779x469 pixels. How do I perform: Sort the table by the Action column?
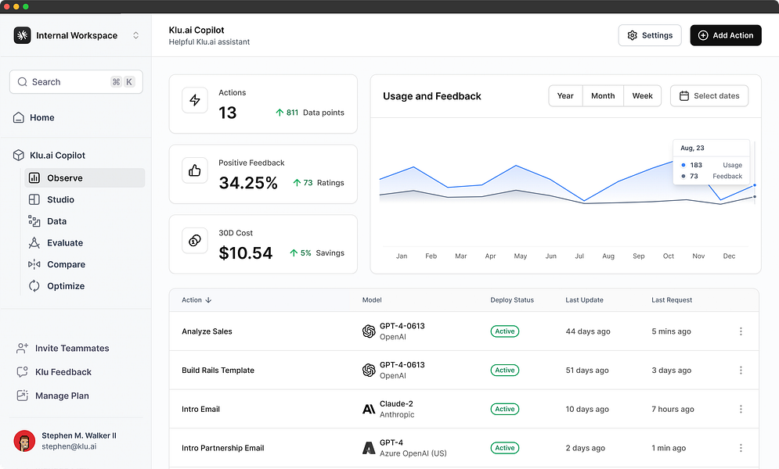click(197, 300)
